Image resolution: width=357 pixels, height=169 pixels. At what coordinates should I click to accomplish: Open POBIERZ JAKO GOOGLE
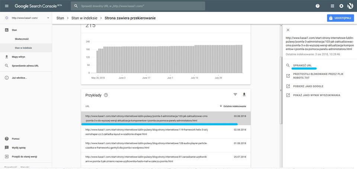308,86
